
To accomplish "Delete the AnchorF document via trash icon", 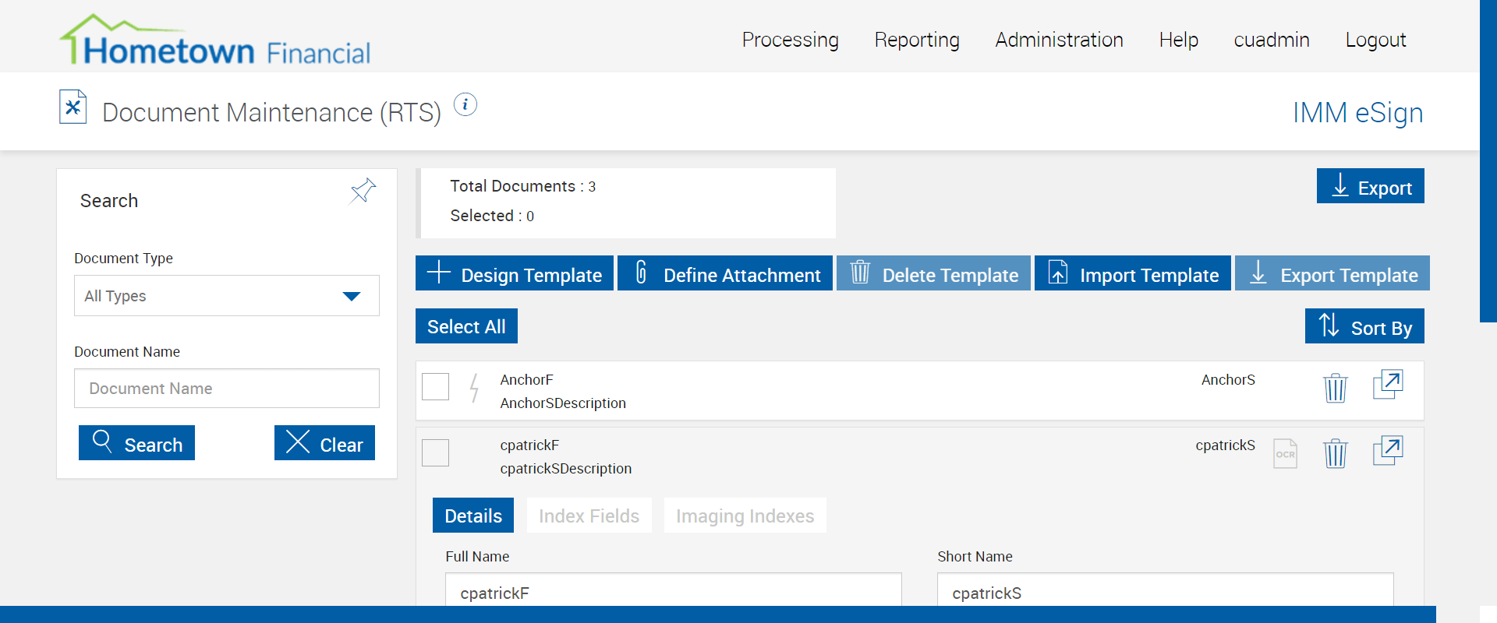I will [x=1335, y=387].
